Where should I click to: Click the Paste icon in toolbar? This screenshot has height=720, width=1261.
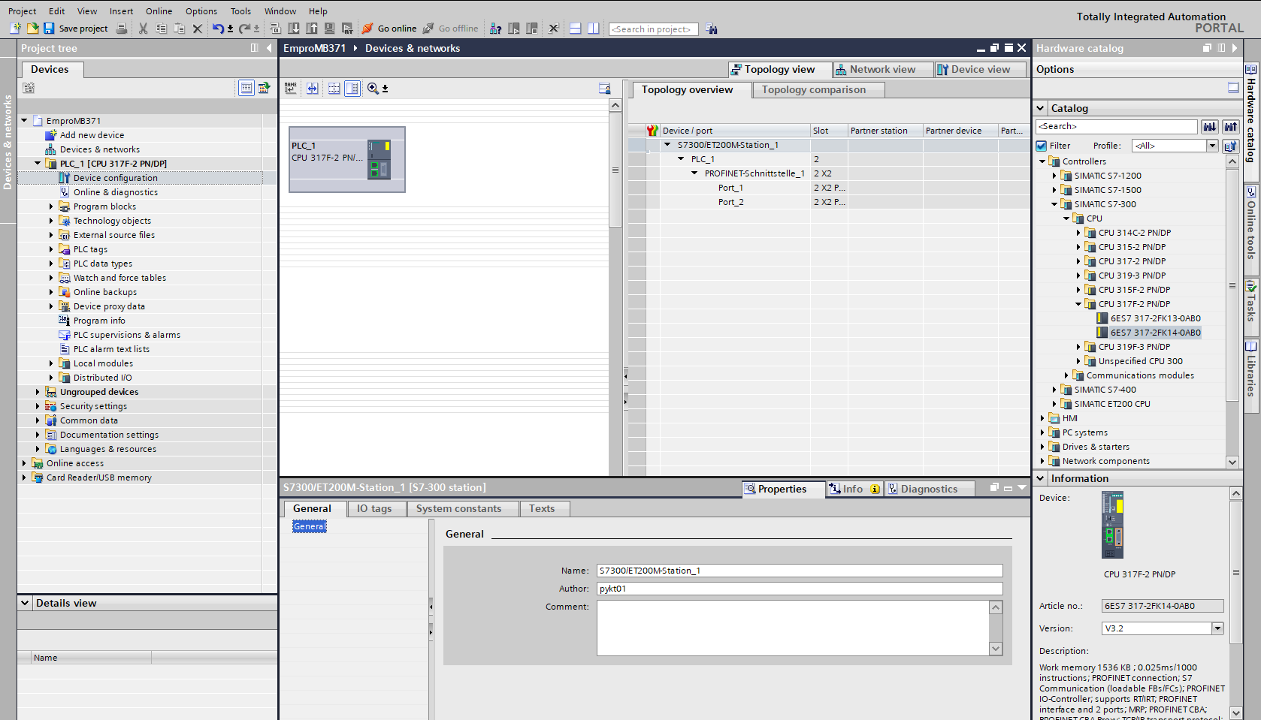(x=179, y=29)
